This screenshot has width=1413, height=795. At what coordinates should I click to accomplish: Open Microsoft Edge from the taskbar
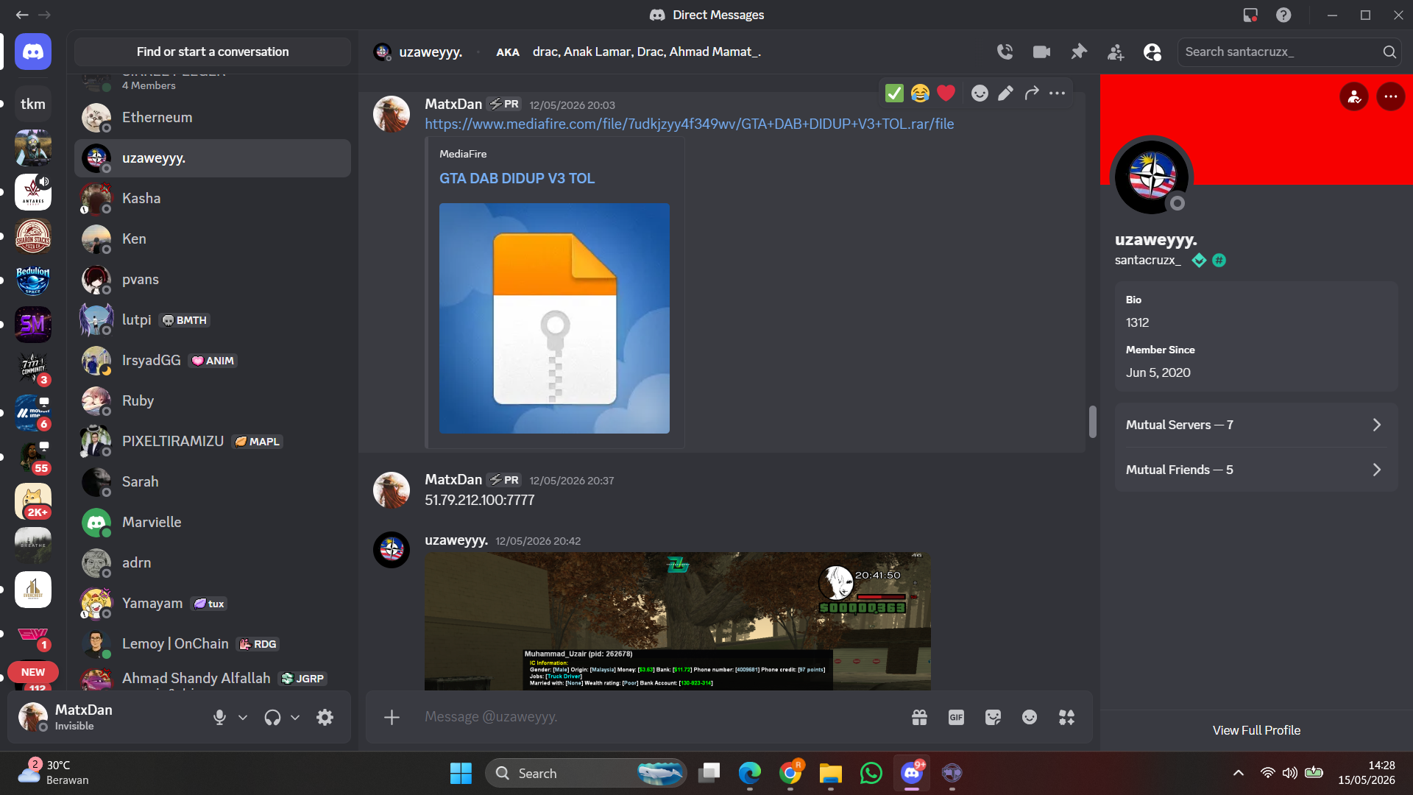[x=749, y=773]
